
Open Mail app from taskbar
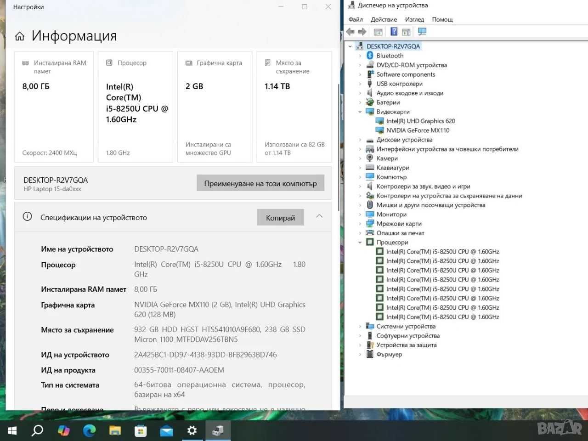tap(166, 430)
